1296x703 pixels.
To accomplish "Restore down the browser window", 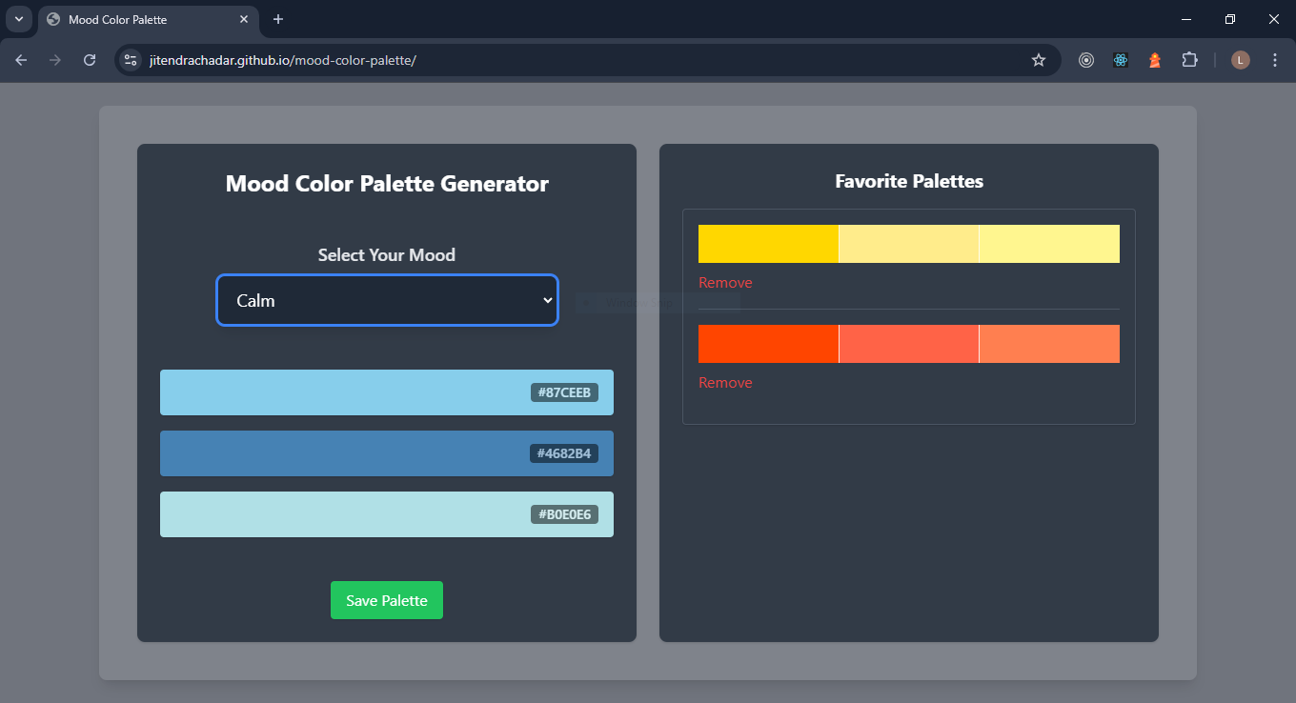I will point(1230,19).
